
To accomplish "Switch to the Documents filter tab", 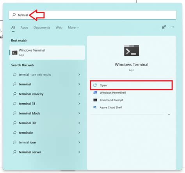I will coord(42,28).
